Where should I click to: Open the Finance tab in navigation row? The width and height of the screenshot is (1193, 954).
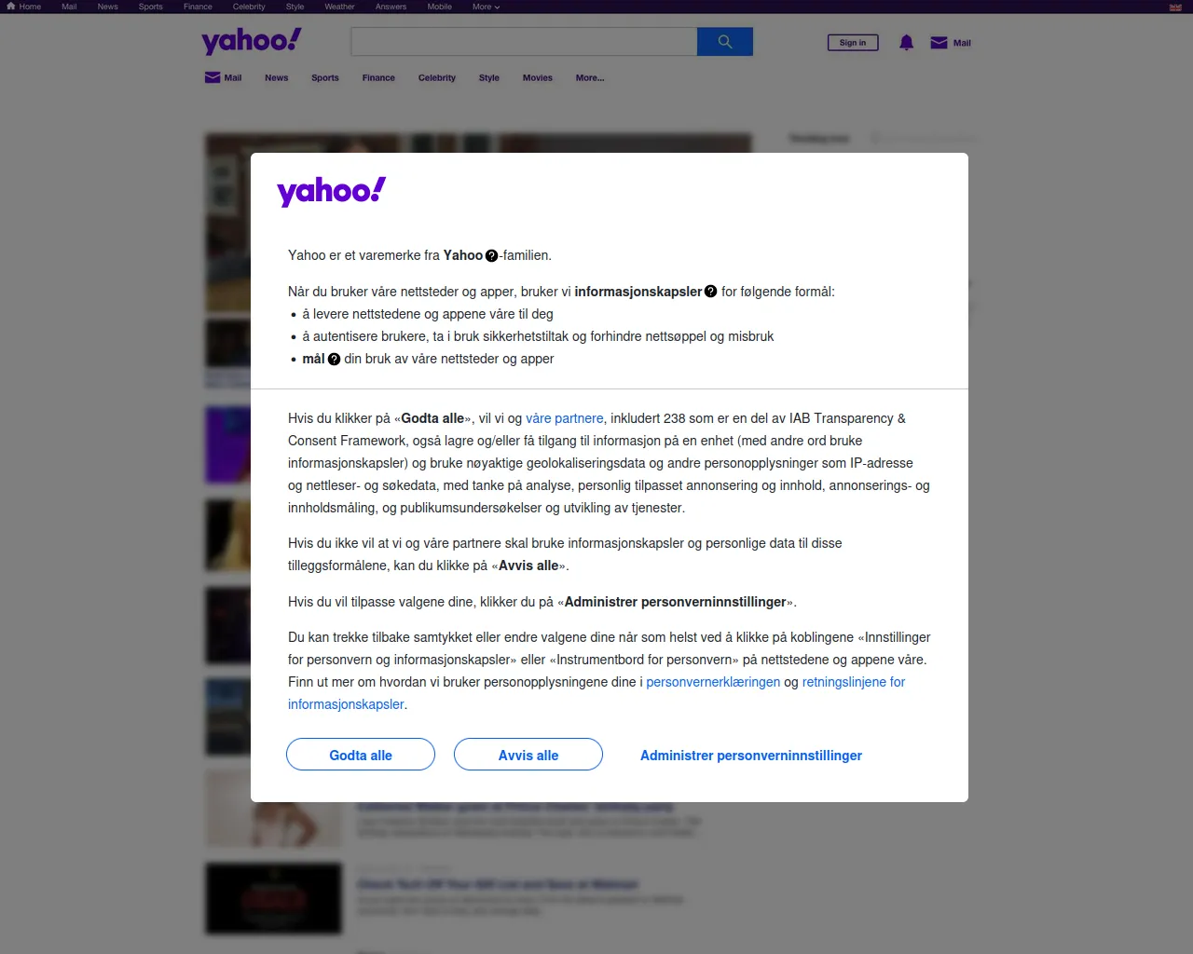pyautogui.click(x=378, y=78)
